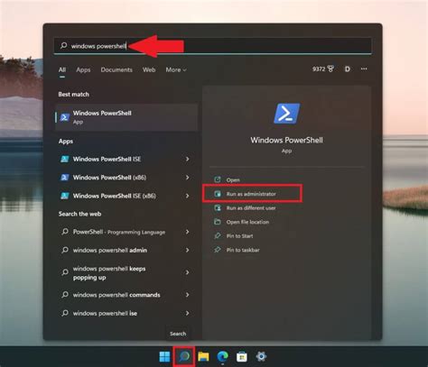Open the three-dot options menu
The height and width of the screenshot is (367, 428).
click(x=364, y=69)
